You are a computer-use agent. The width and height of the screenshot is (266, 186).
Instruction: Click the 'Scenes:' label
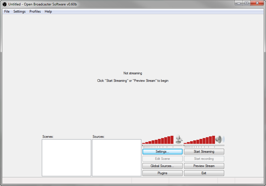point(48,137)
